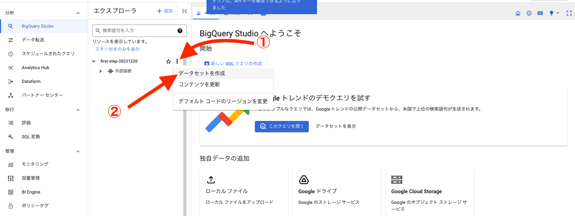
Task: Collapse the Explorer panel
Action: 185,11
